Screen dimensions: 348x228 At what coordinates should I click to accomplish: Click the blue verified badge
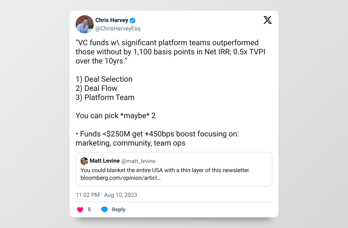tap(133, 21)
